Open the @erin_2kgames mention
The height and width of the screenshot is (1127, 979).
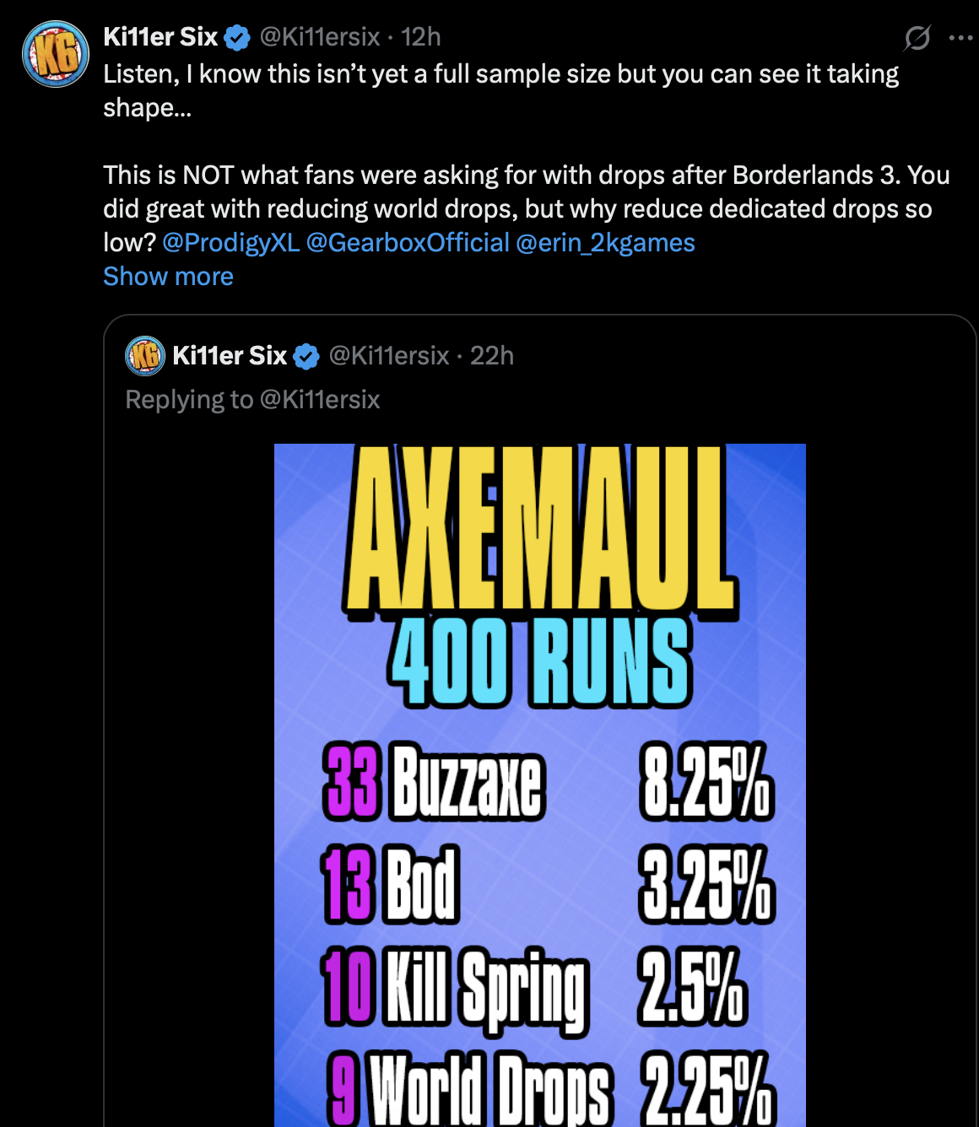(605, 243)
